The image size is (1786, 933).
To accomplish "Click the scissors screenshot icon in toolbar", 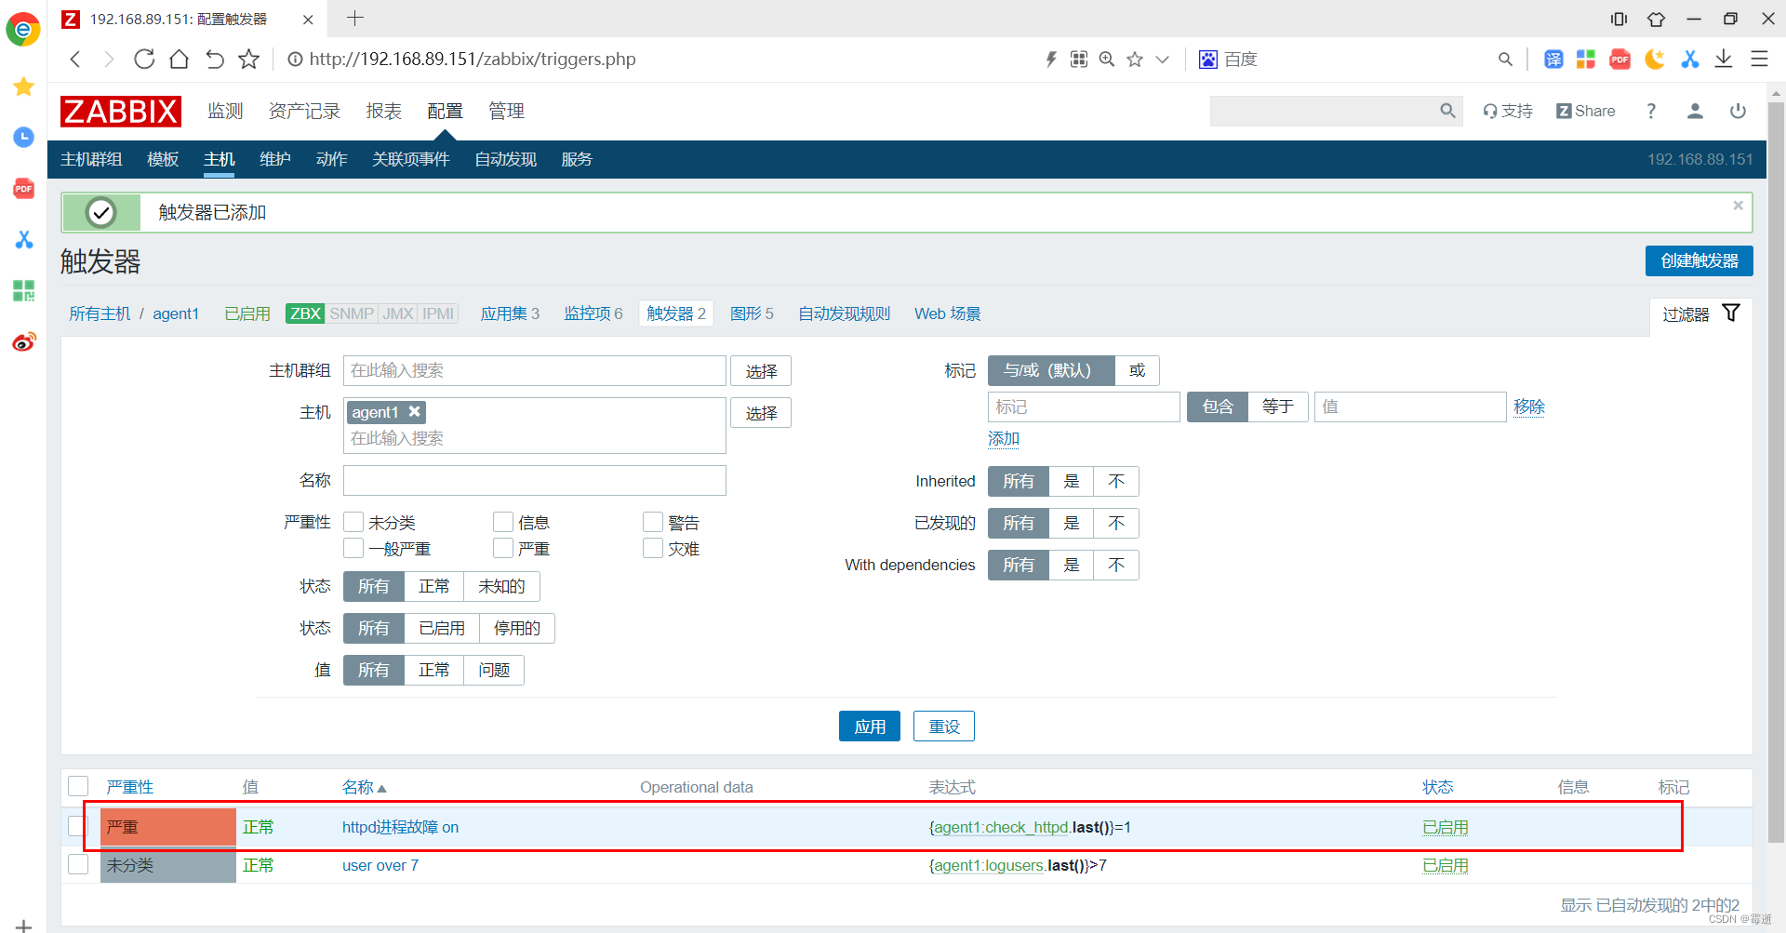I will [1689, 60].
